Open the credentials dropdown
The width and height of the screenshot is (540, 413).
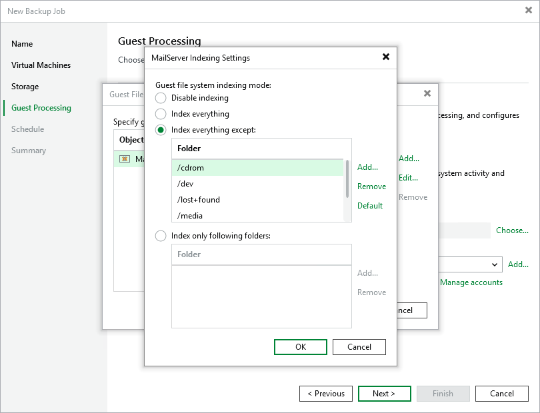click(x=495, y=264)
